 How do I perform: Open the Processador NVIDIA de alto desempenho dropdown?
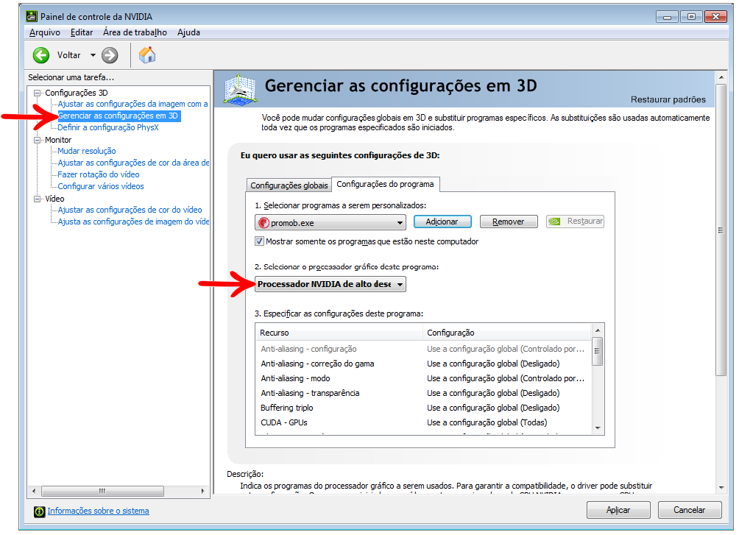(330, 284)
